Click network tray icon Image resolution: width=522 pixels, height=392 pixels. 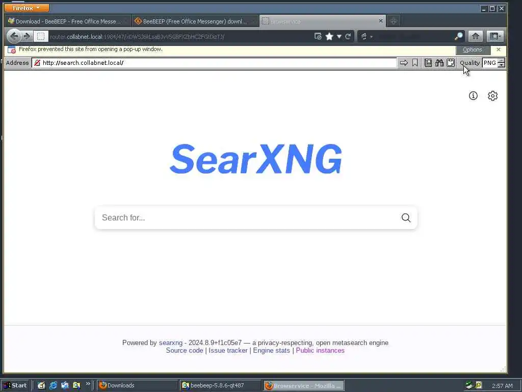[x=469, y=385]
